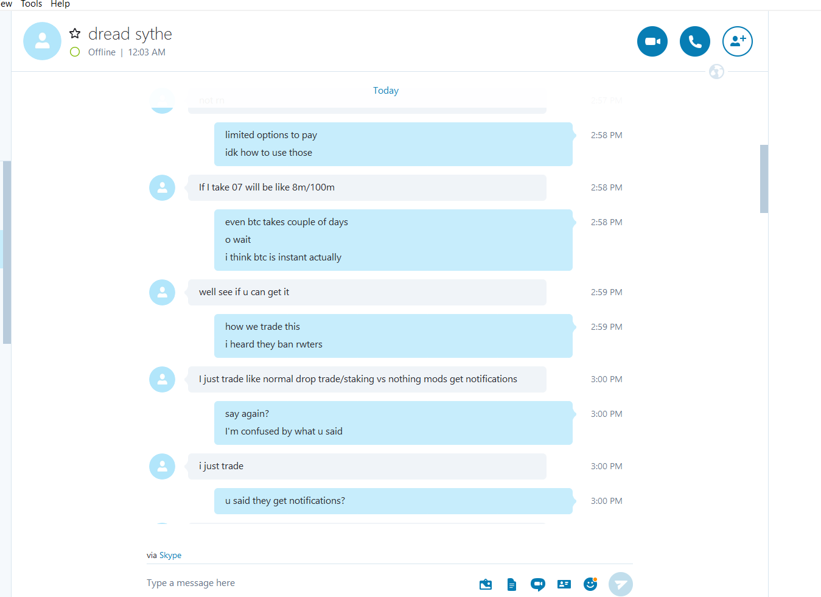Click the send file document icon
The width and height of the screenshot is (821, 597).
tap(511, 584)
